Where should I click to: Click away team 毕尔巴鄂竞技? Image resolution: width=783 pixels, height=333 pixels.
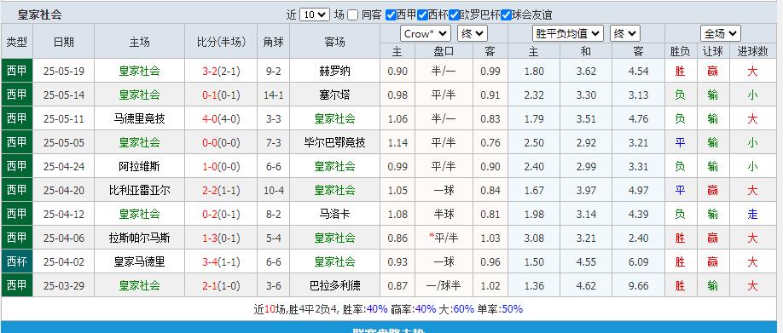coord(334,142)
